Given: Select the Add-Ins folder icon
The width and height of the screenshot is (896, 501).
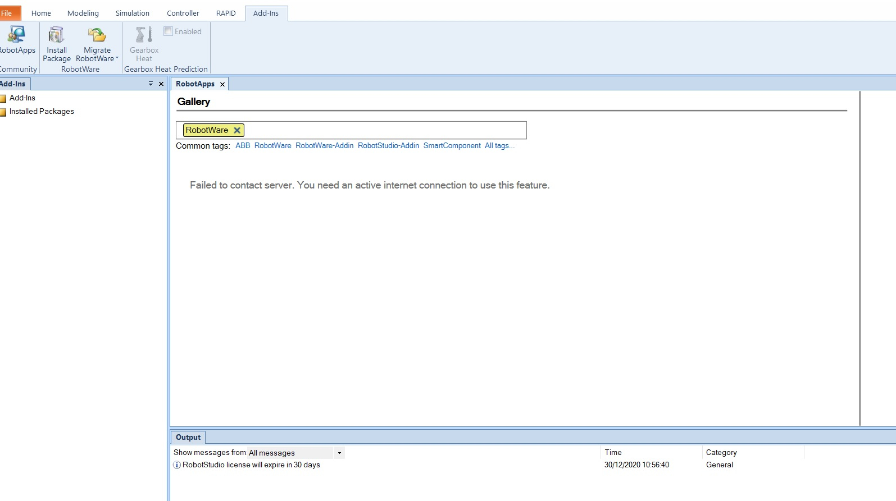Looking at the screenshot, I should point(3,99).
